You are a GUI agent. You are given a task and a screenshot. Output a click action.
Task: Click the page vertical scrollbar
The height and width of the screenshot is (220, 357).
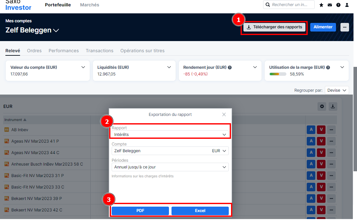pyautogui.click(x=355, y=119)
